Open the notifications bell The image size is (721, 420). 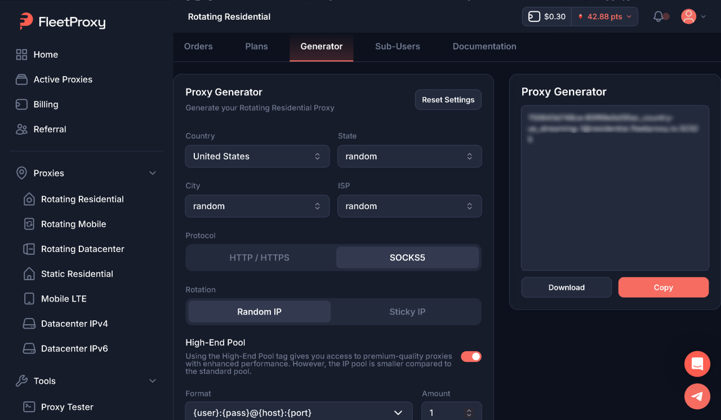click(x=658, y=16)
